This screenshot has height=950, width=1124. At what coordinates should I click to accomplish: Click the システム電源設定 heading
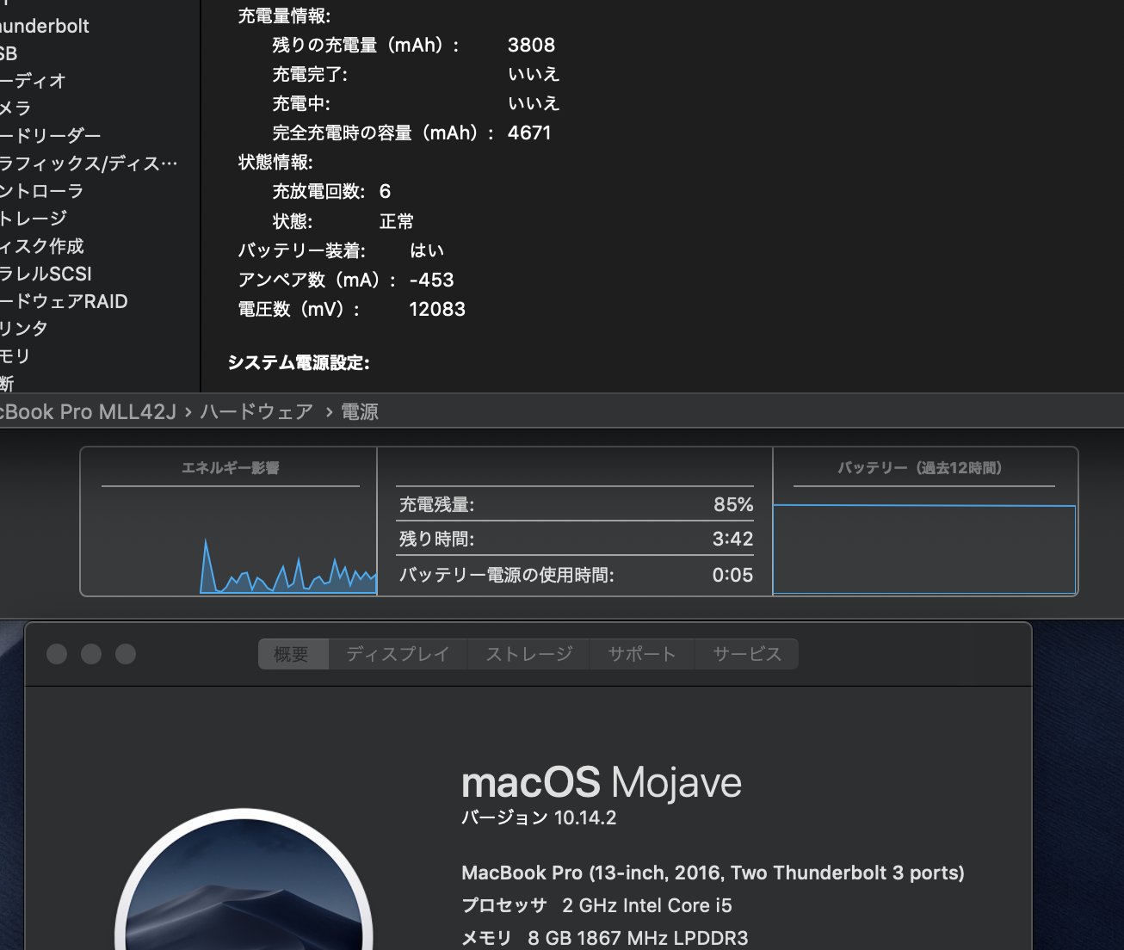(299, 363)
